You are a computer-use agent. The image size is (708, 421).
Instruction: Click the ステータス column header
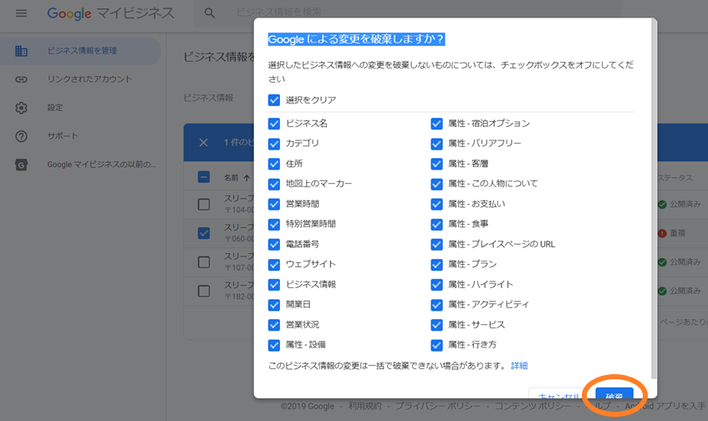pos(675,178)
